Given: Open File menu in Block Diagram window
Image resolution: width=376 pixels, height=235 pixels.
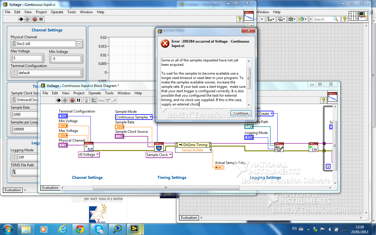Looking at the screenshot, I should click(x=45, y=93).
